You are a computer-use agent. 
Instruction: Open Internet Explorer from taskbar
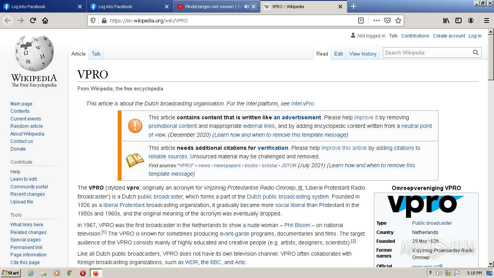click(x=31, y=273)
